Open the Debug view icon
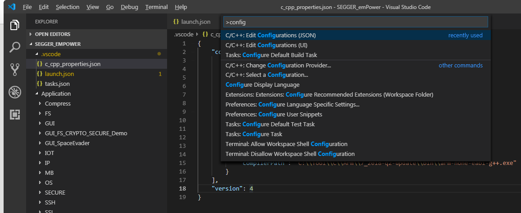The width and height of the screenshot is (521, 213). point(14,92)
